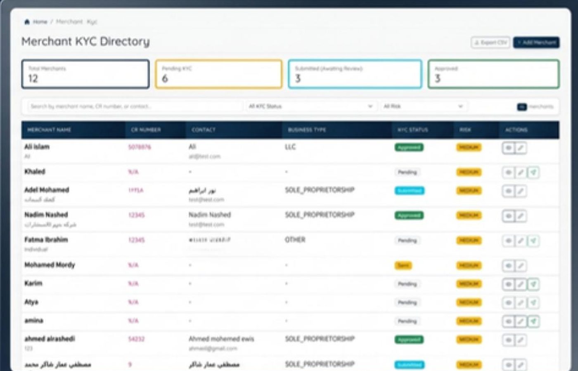Click LLC business type for Ali islam
578x371 pixels.
[x=290, y=147]
